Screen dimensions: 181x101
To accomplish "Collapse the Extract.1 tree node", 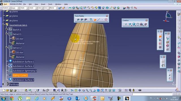I will tap(7, 34).
